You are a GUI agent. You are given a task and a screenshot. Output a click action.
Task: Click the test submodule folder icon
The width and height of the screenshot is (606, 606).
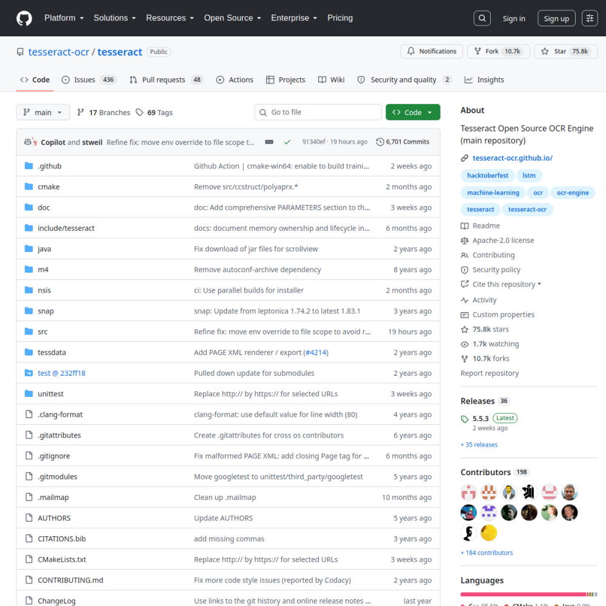pos(28,373)
